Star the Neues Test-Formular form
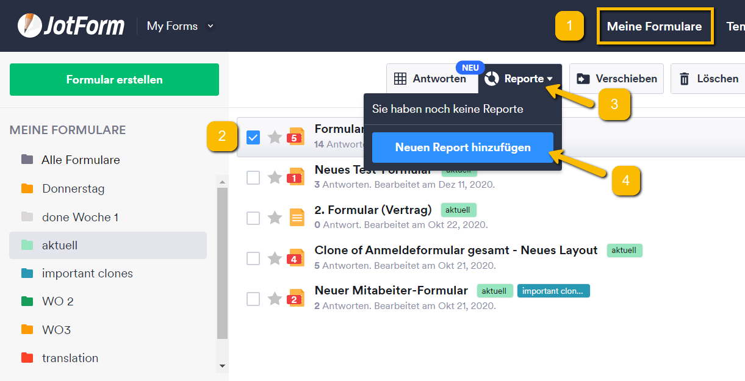The height and width of the screenshot is (381, 745). [x=275, y=177]
